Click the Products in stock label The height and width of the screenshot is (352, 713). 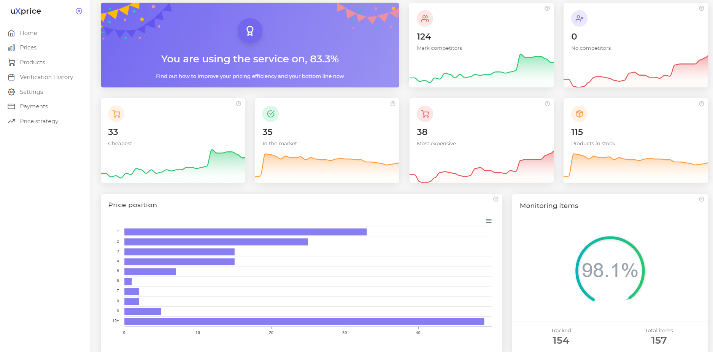(x=593, y=143)
